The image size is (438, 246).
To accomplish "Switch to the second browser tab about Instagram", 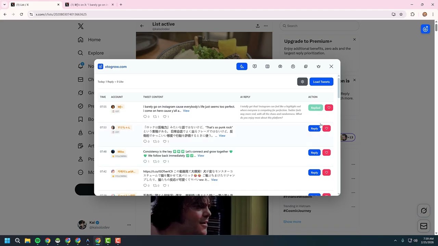I will 90,5.
